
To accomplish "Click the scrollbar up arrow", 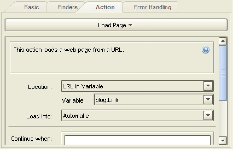I will pos(223,41).
